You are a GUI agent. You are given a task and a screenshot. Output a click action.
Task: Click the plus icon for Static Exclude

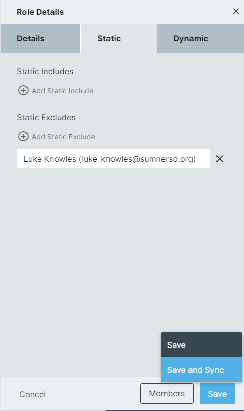[x=23, y=136]
